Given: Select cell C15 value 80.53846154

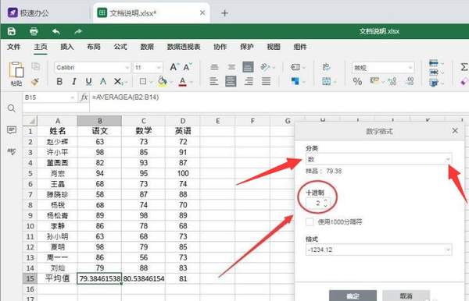Looking at the screenshot, I should pos(144,278).
